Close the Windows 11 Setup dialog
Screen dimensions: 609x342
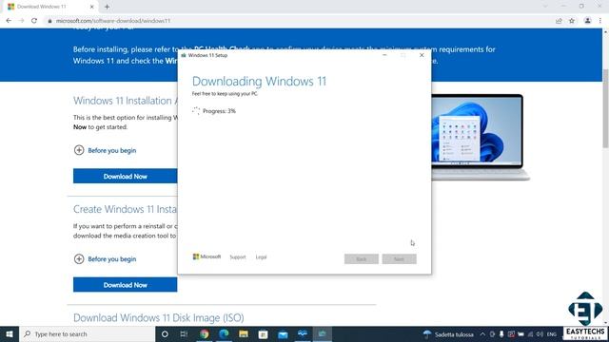tap(422, 55)
